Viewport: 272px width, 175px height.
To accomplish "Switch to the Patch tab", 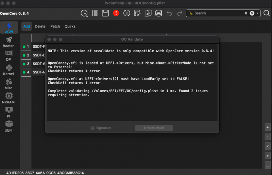I will [55, 26].
